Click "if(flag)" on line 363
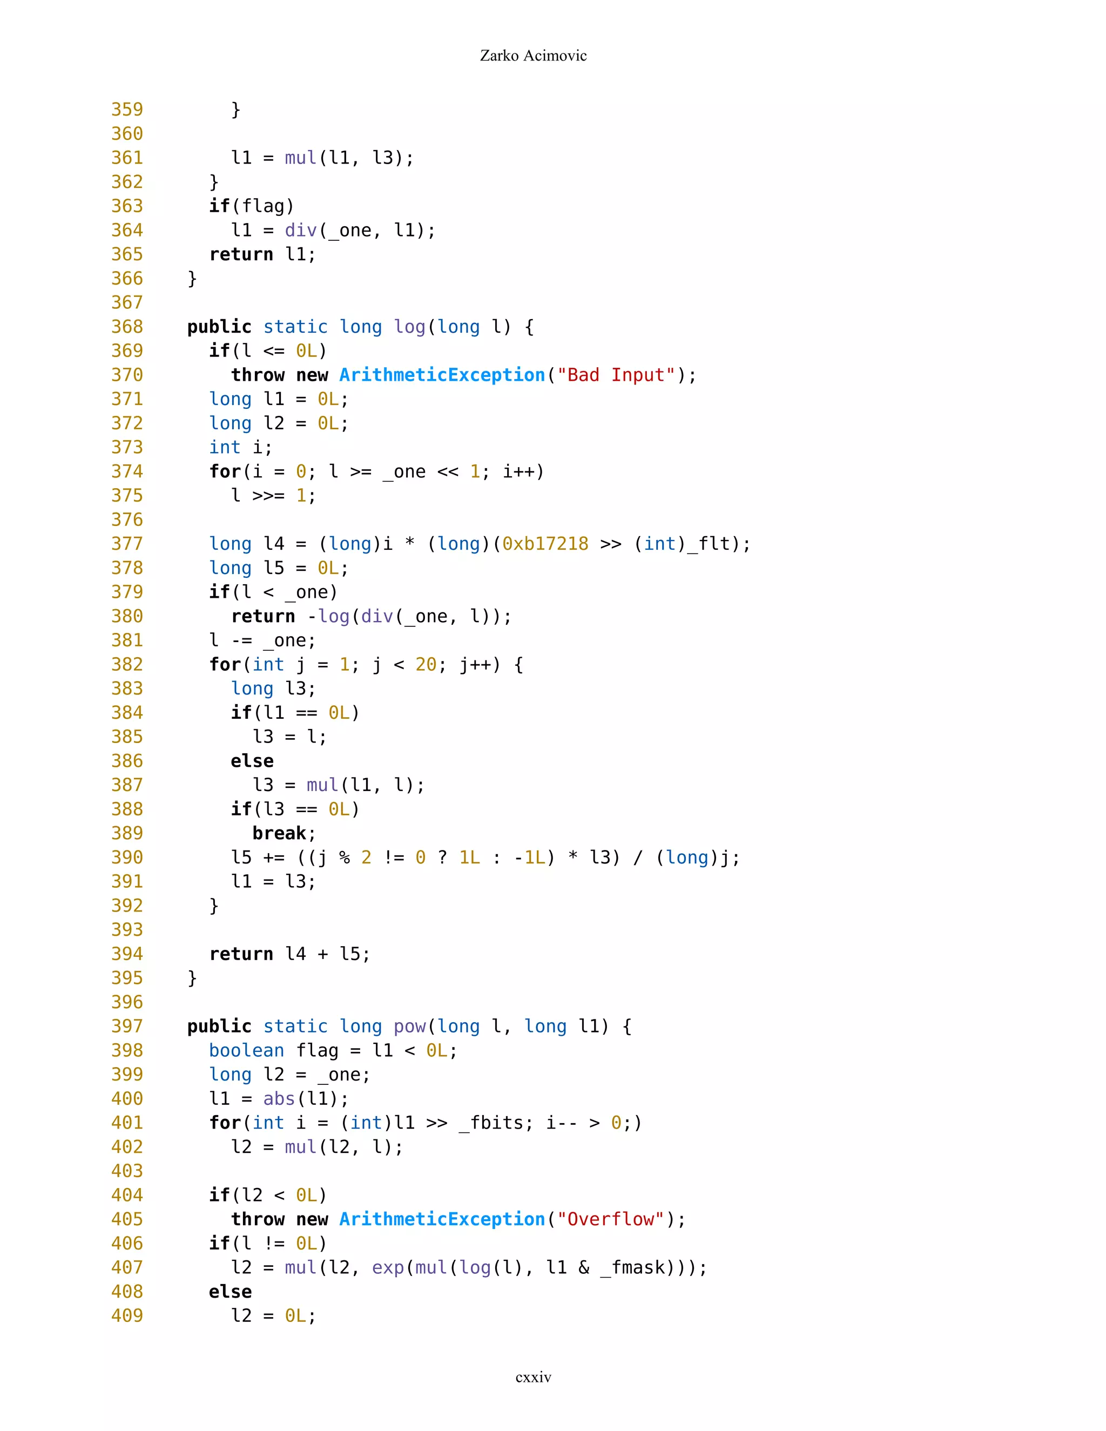Image resolution: width=1106 pixels, height=1431 pixels. point(252,206)
